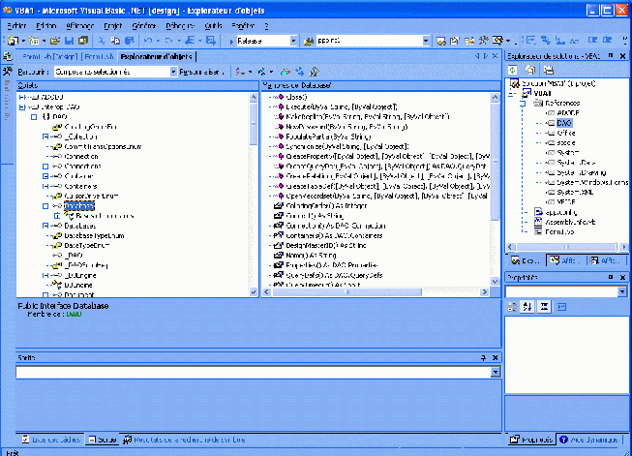Click the Personnaliser button
Viewport: 632px width, 456px height.
[201, 72]
